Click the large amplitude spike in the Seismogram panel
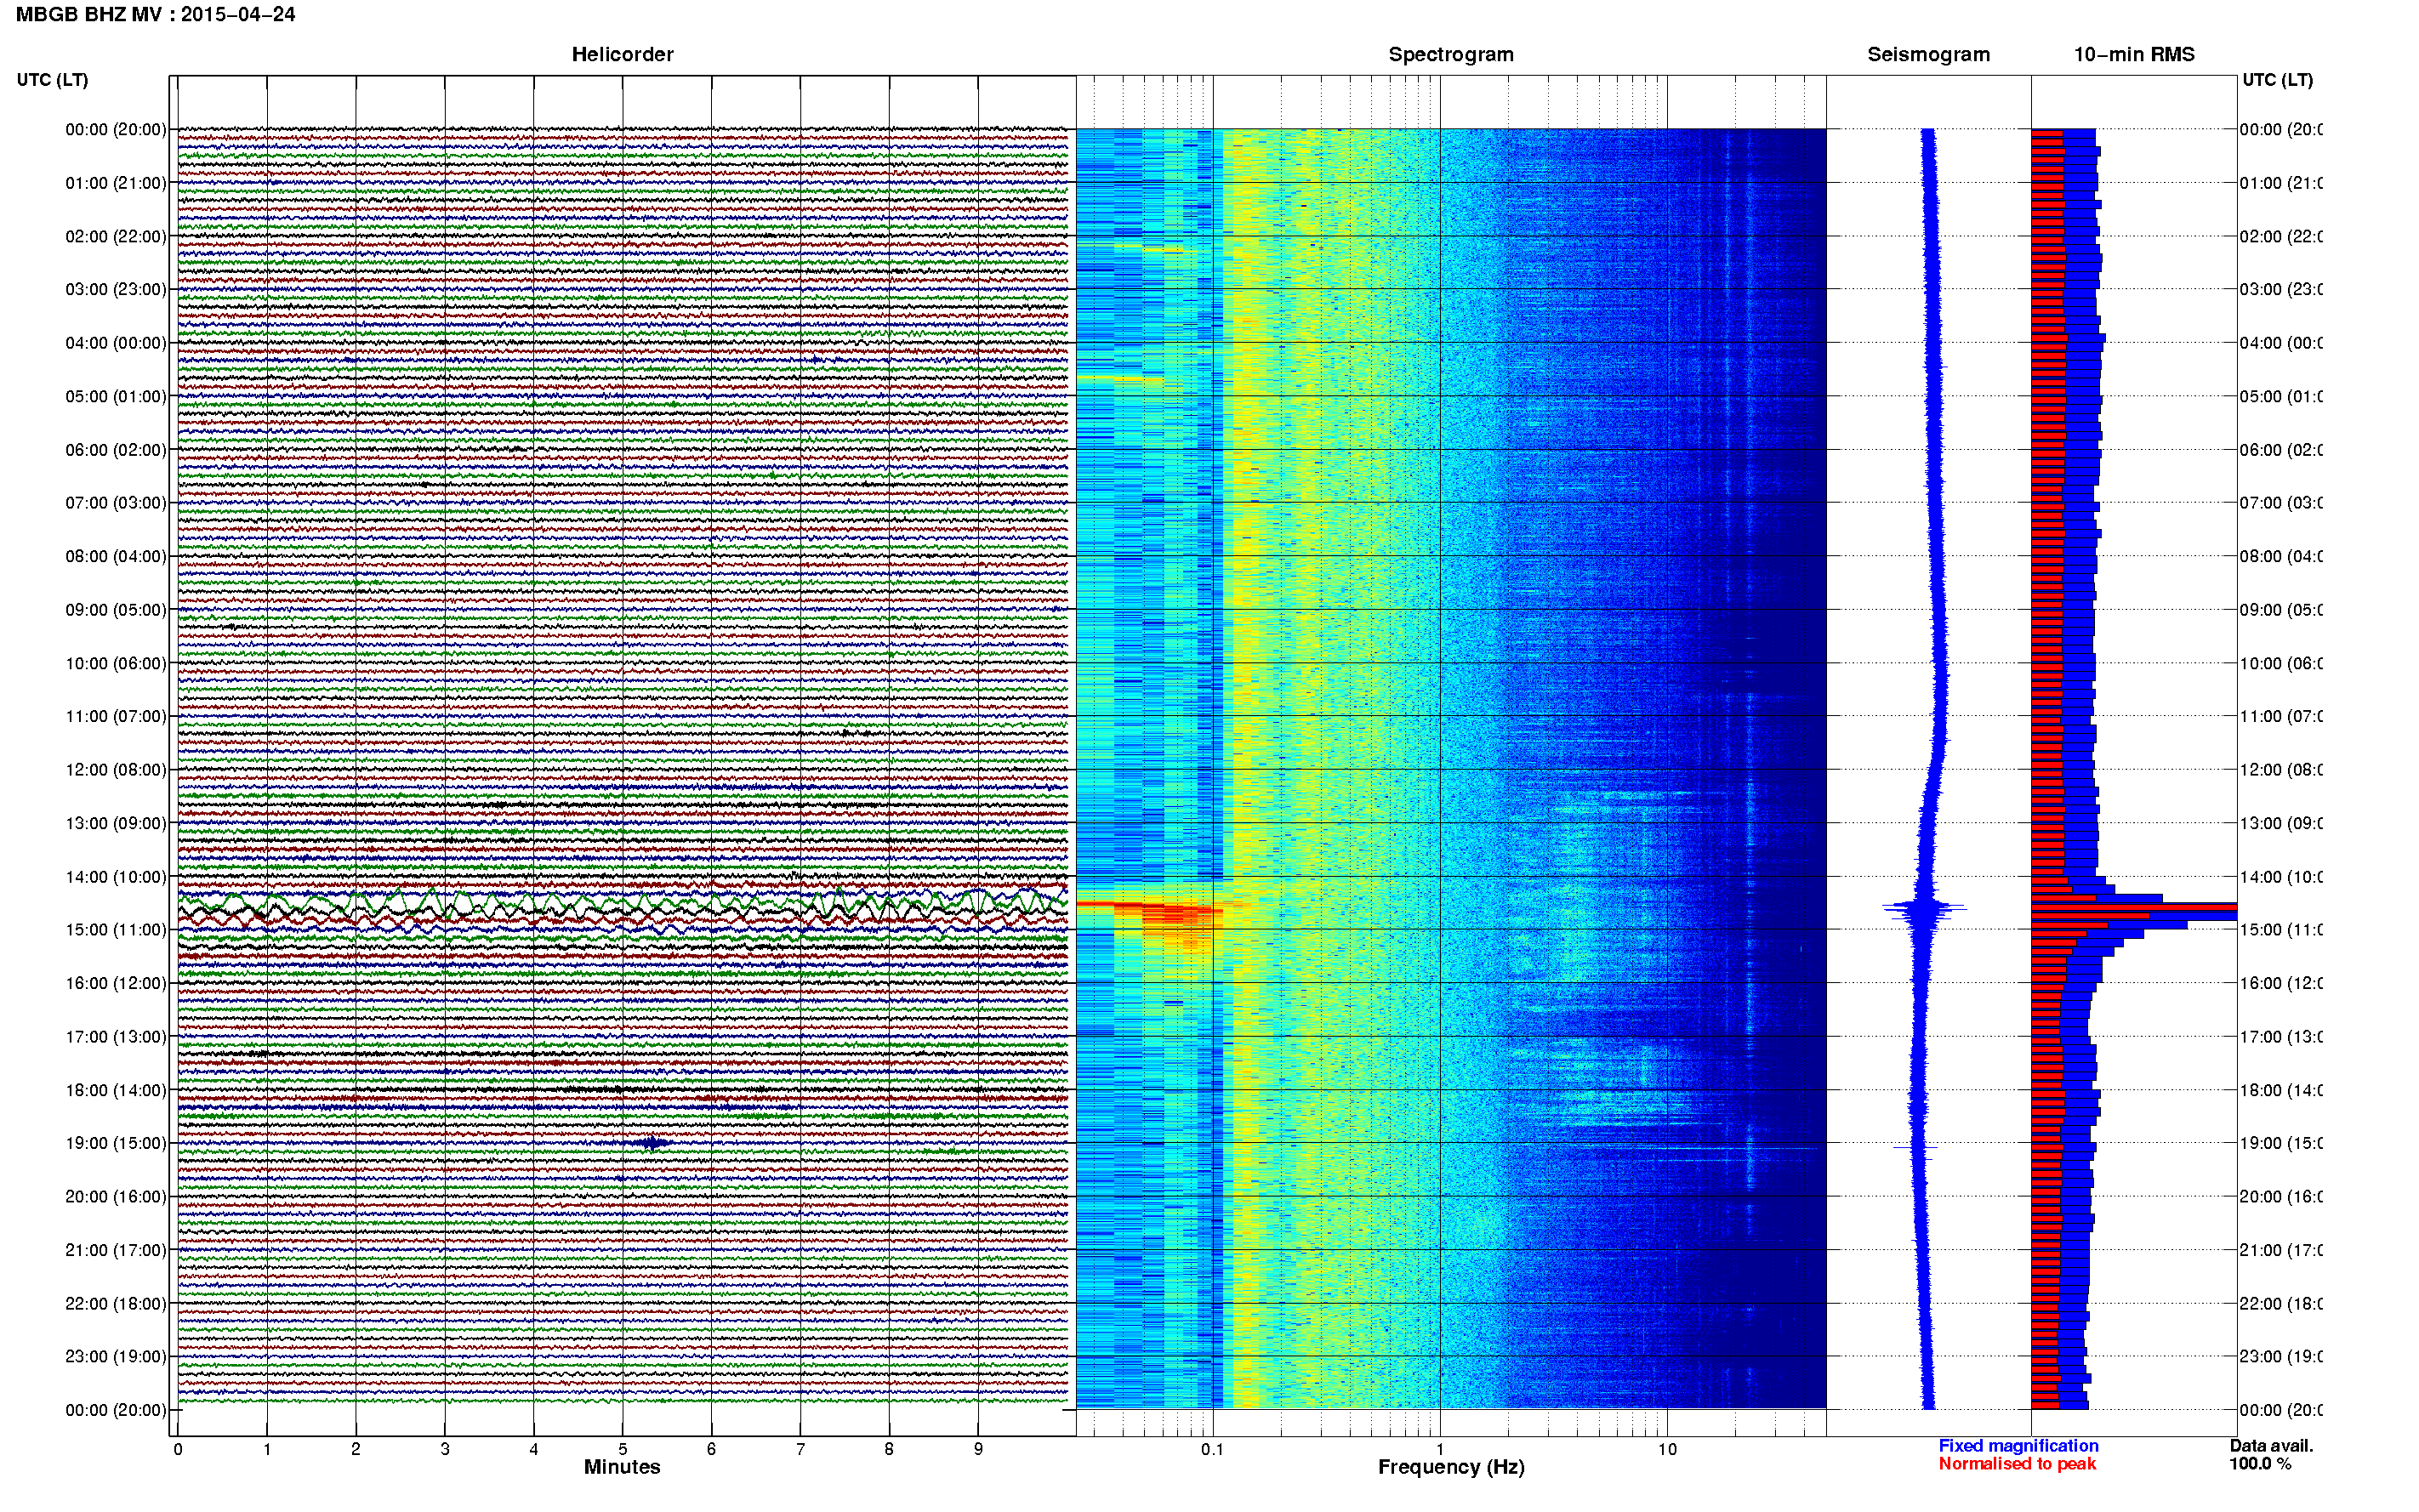Screen dimensions: 2419x1512 point(1924,908)
